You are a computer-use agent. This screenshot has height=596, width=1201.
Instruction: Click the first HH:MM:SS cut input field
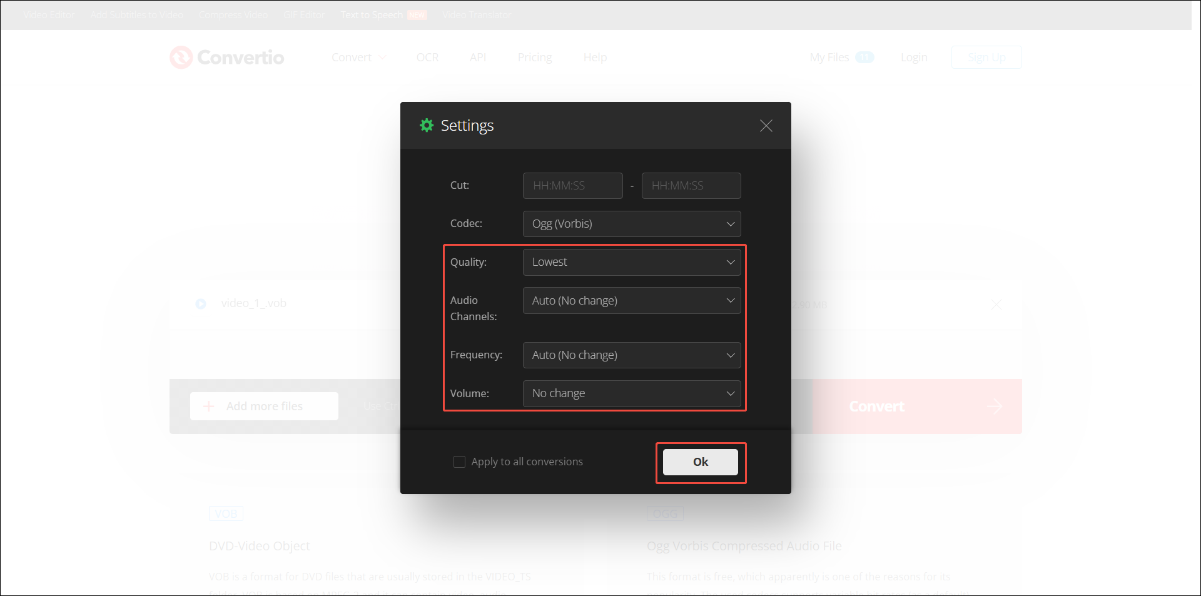[572, 185]
